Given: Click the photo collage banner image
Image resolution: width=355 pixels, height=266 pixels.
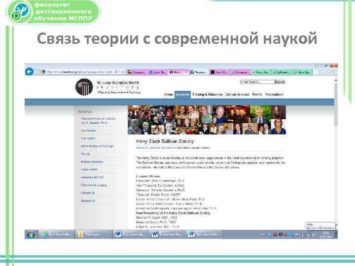Looking at the screenshot, I should pyautogui.click(x=207, y=120).
